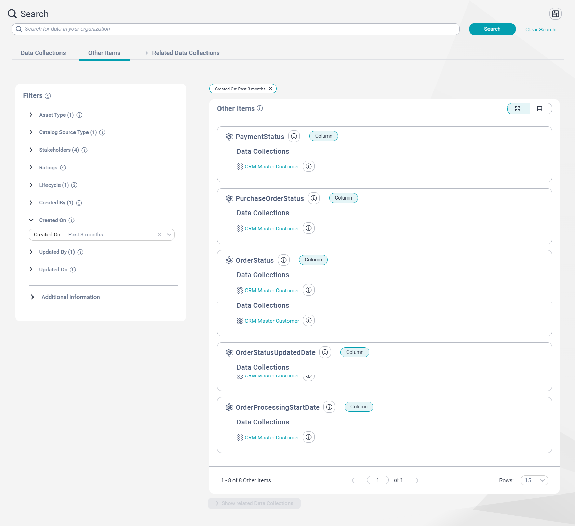Open info for PurchaseOrderStatus column
The height and width of the screenshot is (526, 575).
pos(314,198)
